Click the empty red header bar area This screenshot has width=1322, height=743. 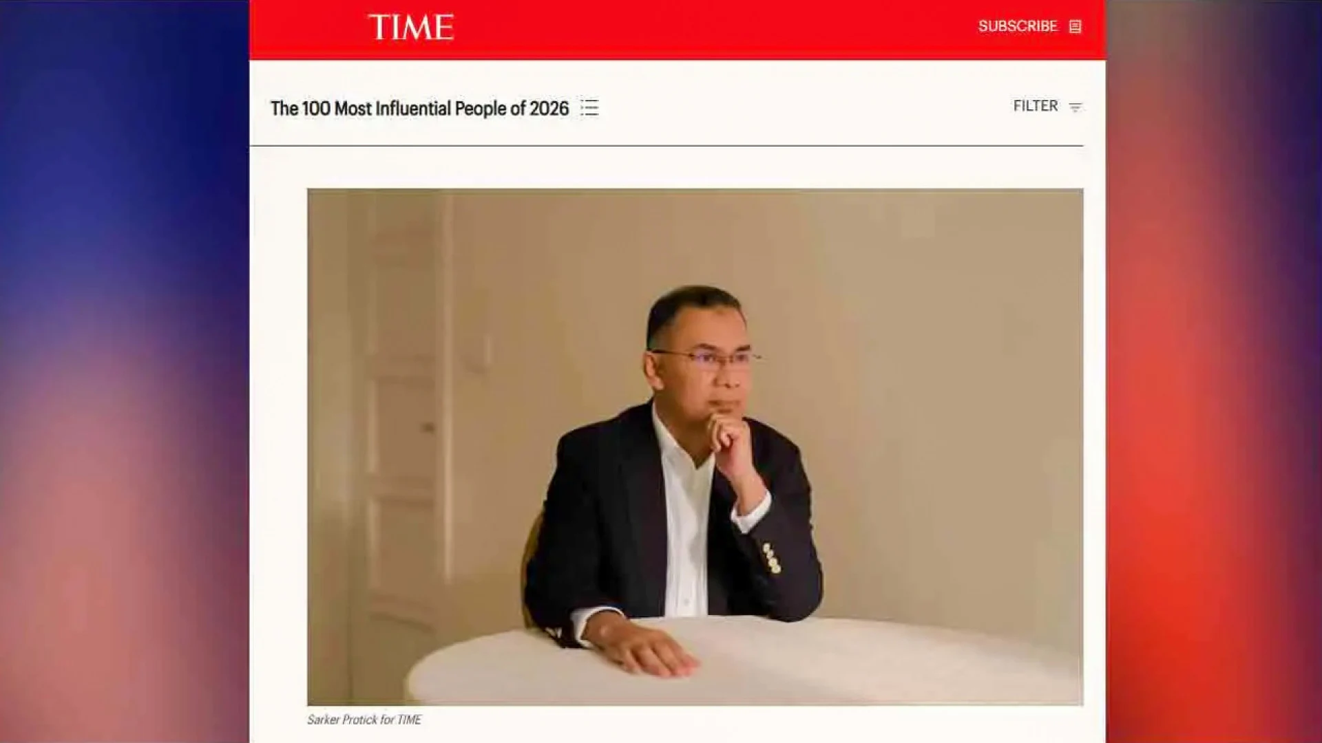pos(716,29)
